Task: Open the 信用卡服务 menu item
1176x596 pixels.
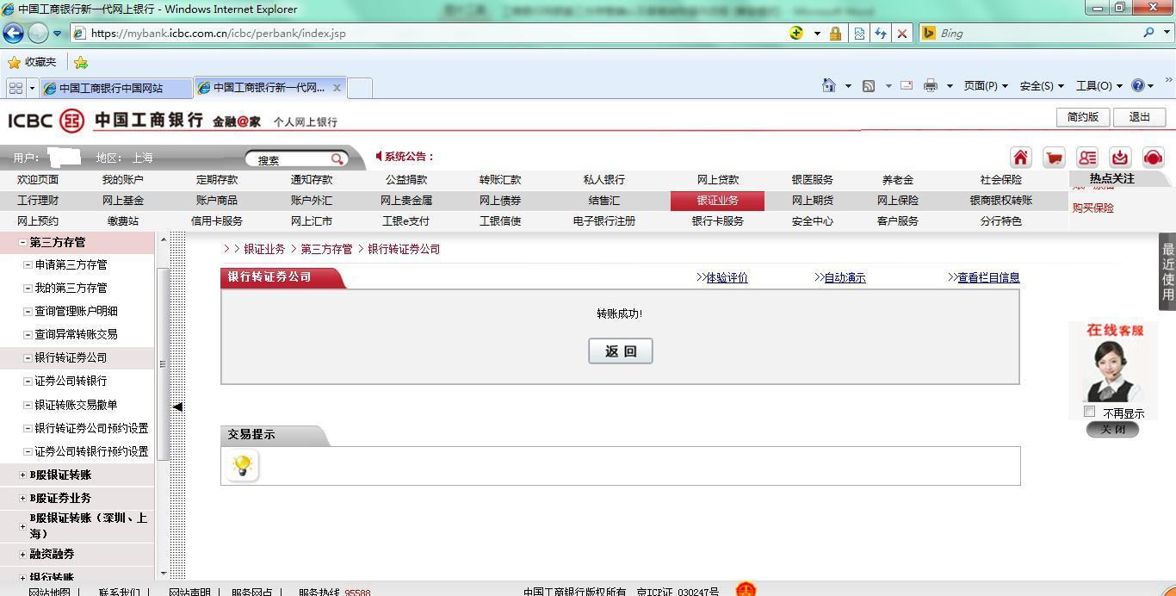Action: tap(216, 221)
